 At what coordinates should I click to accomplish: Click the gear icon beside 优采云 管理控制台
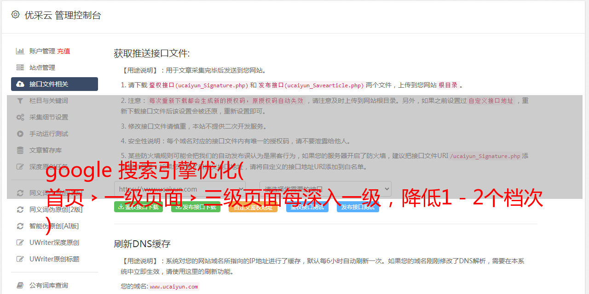click(15, 15)
